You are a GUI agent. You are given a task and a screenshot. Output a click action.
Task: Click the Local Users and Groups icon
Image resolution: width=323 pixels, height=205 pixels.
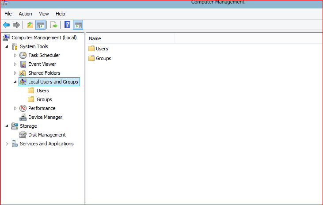tap(23, 82)
